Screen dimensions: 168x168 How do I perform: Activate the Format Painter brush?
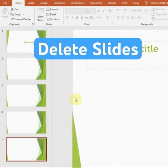(12, 19)
